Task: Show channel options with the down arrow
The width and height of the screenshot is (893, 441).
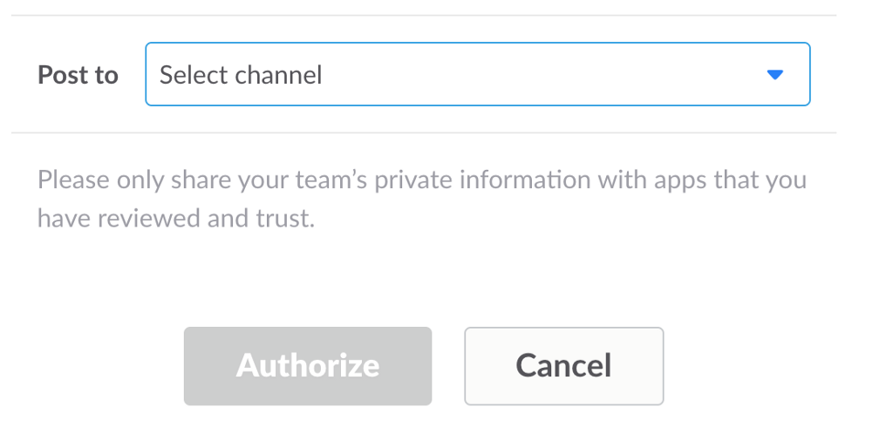Action: [x=774, y=75]
